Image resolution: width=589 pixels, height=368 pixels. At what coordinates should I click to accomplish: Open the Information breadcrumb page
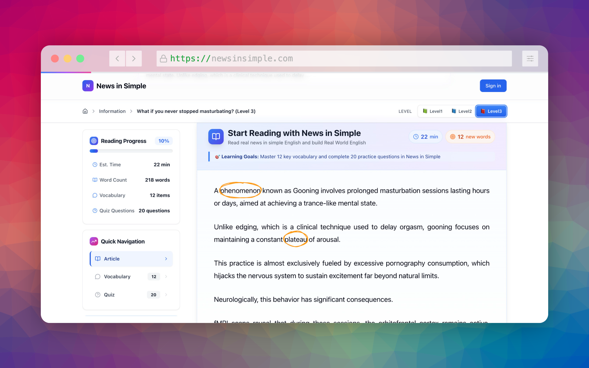point(112,111)
